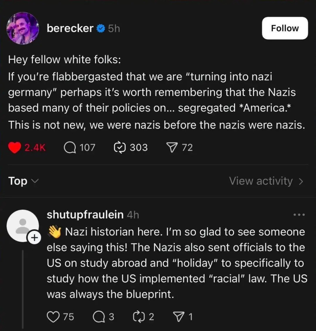Share shutupfraulein's reply
Screen dimensions: 316x331
tap(177, 317)
